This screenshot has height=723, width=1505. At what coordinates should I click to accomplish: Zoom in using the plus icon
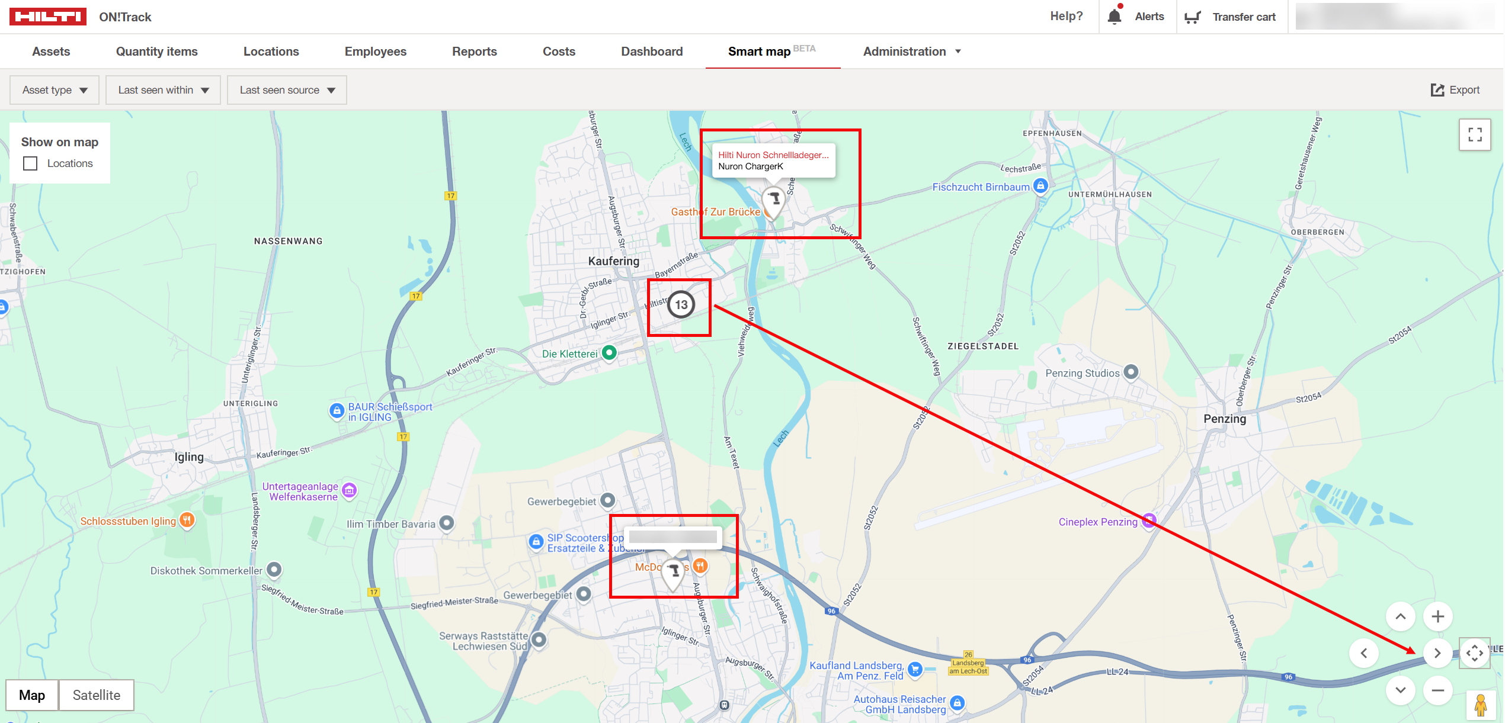point(1437,616)
